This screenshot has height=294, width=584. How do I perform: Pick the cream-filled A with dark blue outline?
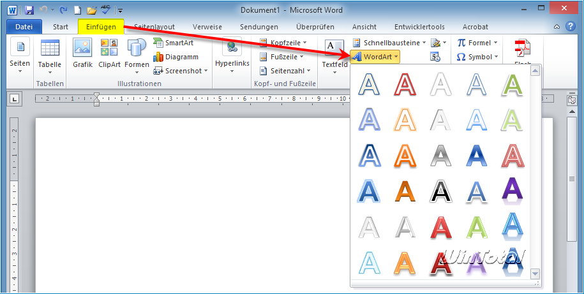pos(369,84)
